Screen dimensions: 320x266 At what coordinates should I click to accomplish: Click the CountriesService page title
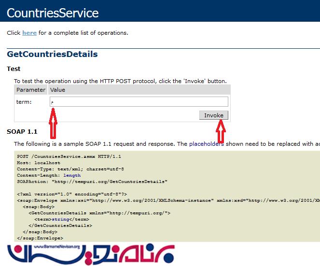tap(53, 13)
